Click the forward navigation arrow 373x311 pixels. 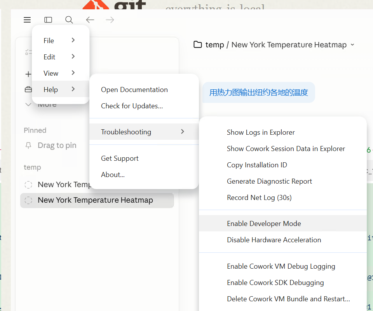[x=110, y=19]
